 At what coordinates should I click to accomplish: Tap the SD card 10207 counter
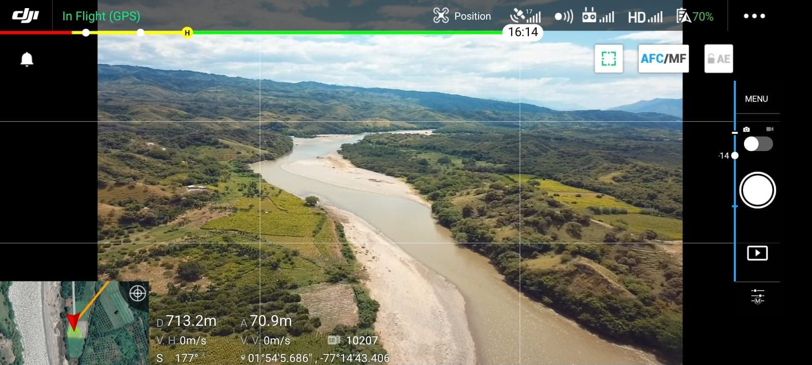tap(353, 341)
